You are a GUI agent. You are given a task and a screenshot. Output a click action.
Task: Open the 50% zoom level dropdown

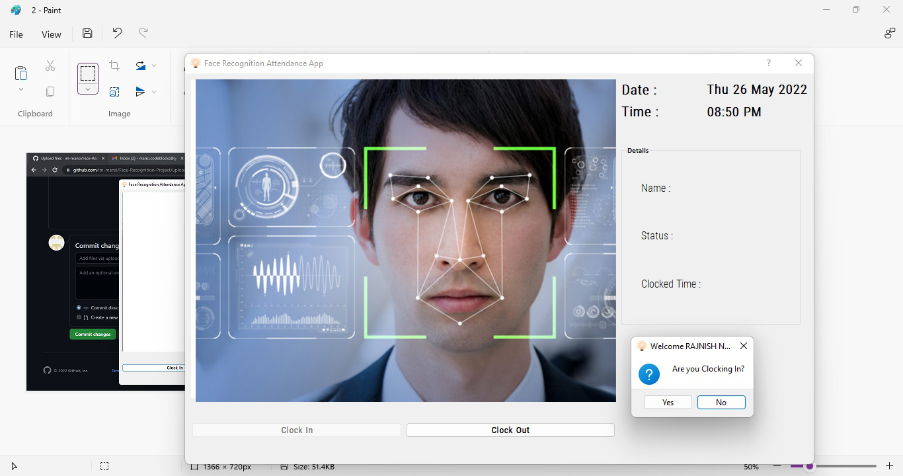751,467
